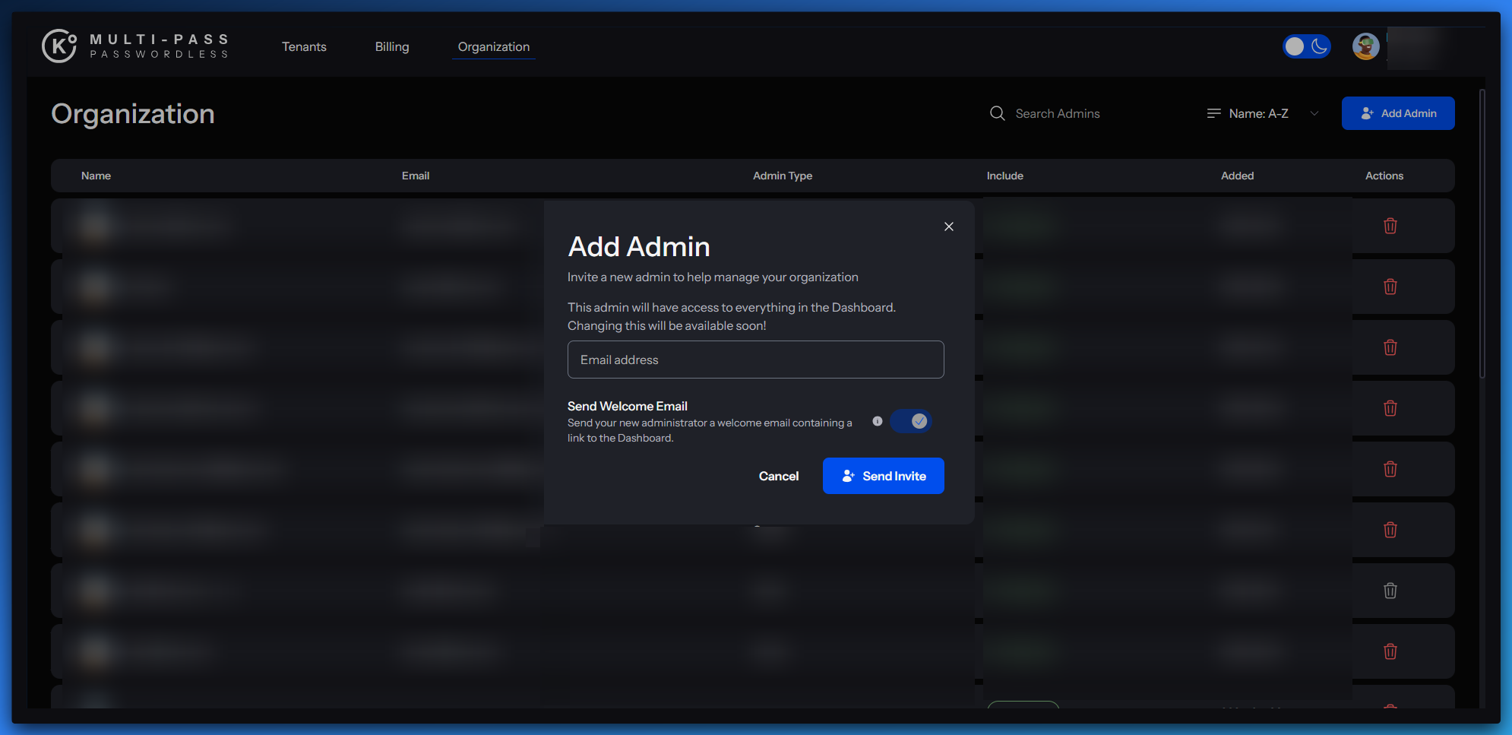Viewport: 1512px width, 735px height.
Task: Click the info icon beside Send Welcome Email
Action: 878,421
